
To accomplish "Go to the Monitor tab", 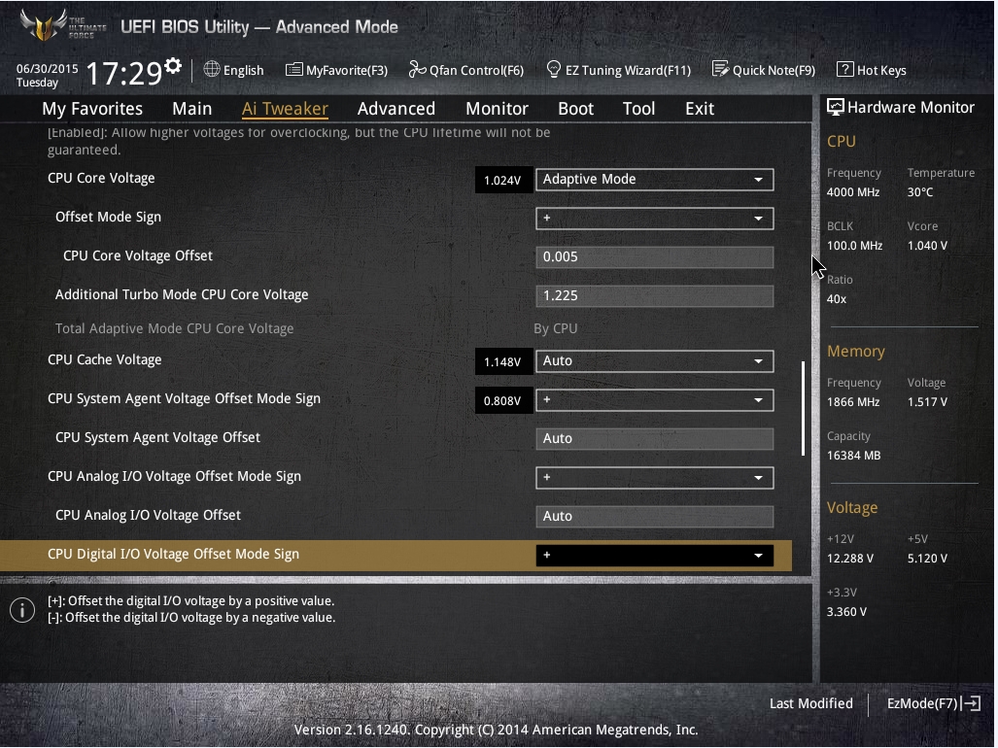I will click(x=498, y=109).
